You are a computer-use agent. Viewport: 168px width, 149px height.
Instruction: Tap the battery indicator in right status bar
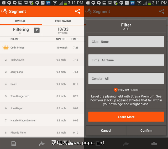pos(149,3)
